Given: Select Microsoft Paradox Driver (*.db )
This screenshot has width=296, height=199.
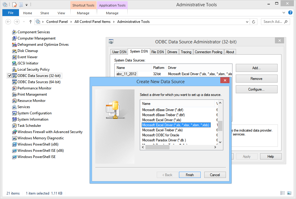Looking at the screenshot, I should coord(164,140).
